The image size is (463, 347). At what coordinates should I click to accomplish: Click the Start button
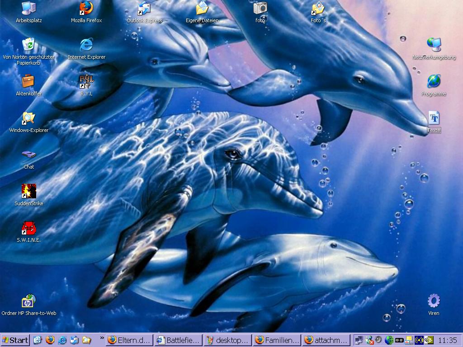tap(15, 340)
